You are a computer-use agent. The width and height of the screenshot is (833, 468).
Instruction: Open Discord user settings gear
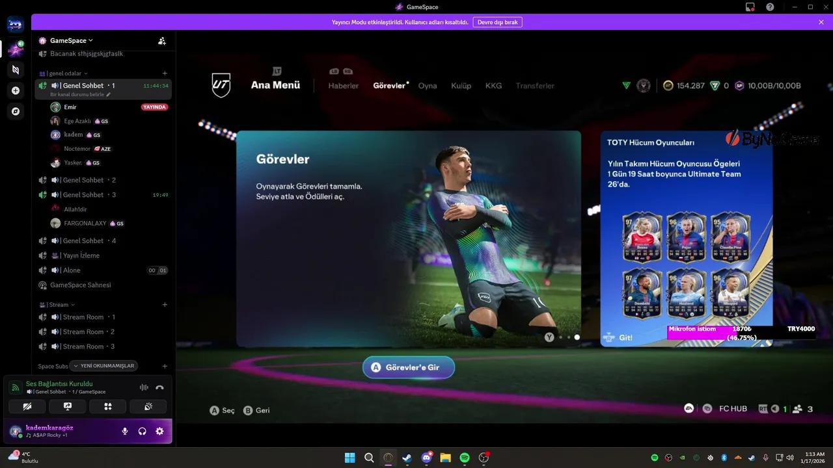click(159, 431)
